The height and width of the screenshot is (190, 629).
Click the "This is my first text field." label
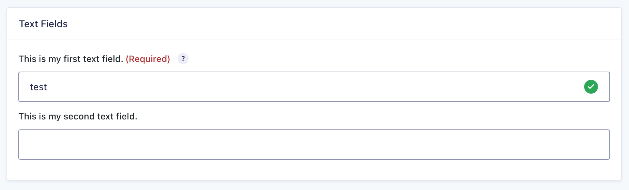[x=71, y=59]
